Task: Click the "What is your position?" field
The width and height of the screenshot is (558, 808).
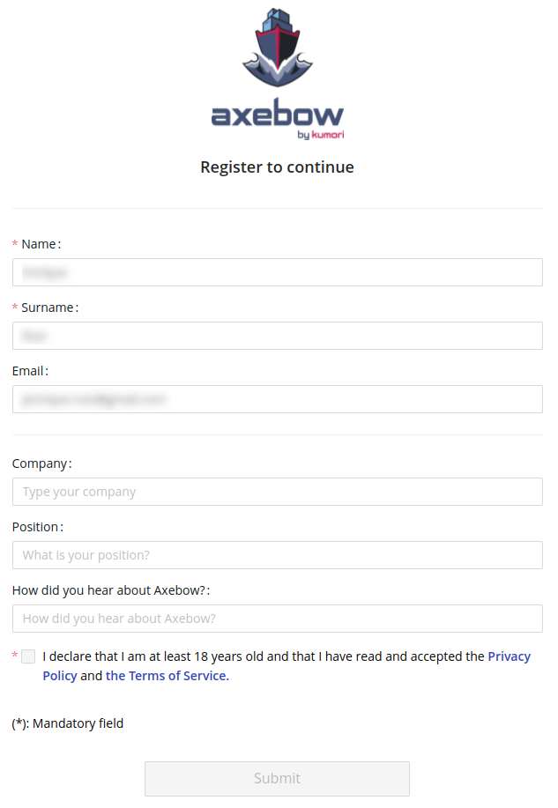Action: pos(278,555)
